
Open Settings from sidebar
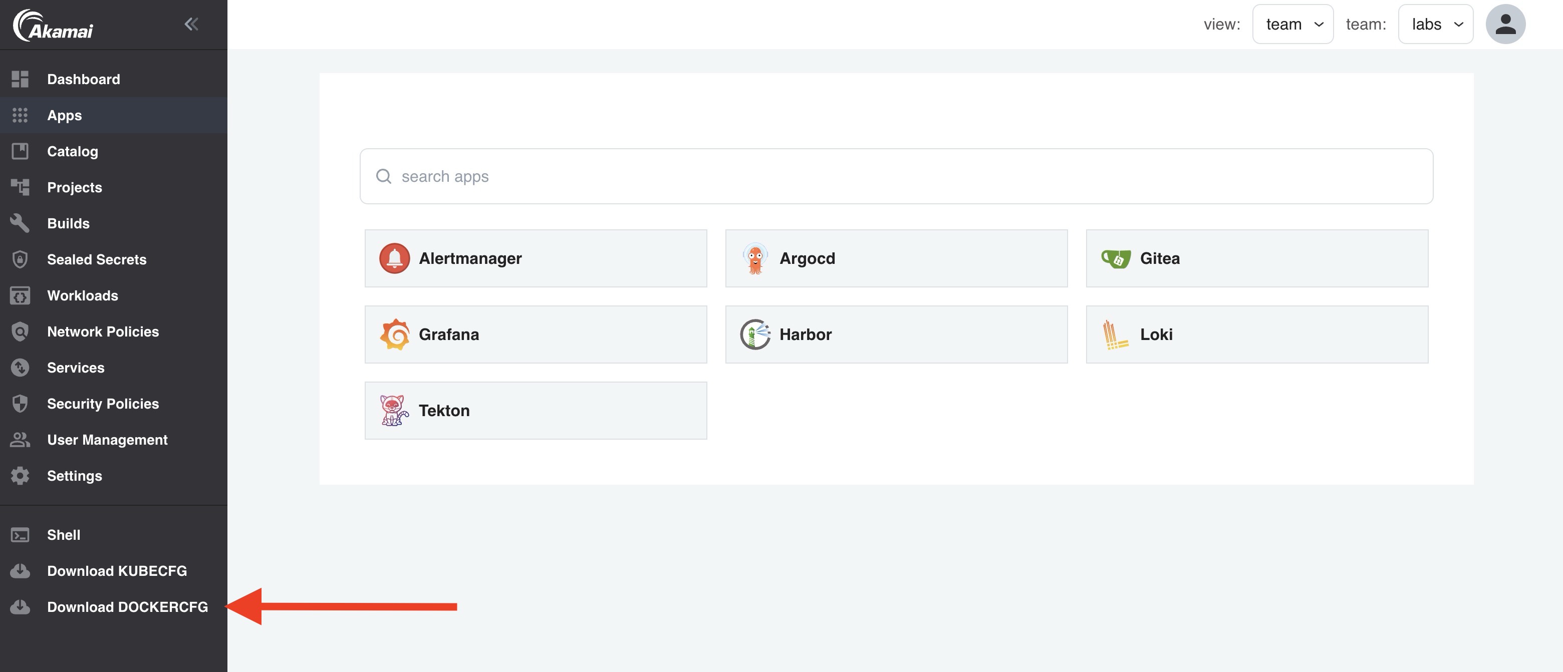pos(113,476)
